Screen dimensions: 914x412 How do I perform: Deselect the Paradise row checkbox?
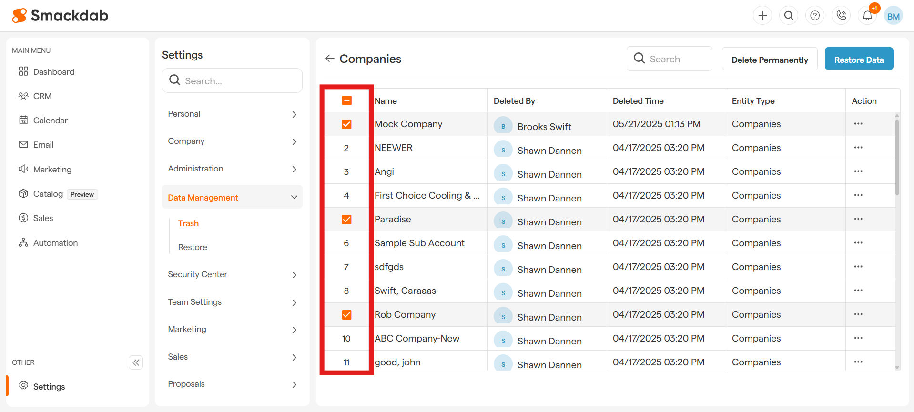[346, 220]
